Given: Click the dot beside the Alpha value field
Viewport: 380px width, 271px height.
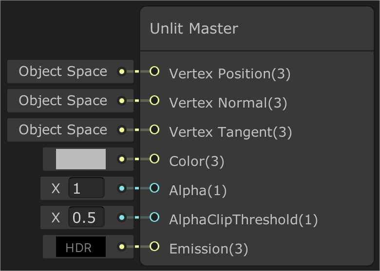Looking at the screenshot, I should 122,188.
